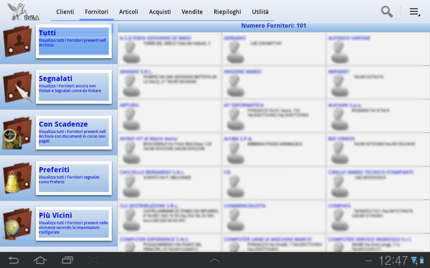Viewport: 430px width, 268px height.
Task: Switch to the Clienti tab
Action: point(65,12)
